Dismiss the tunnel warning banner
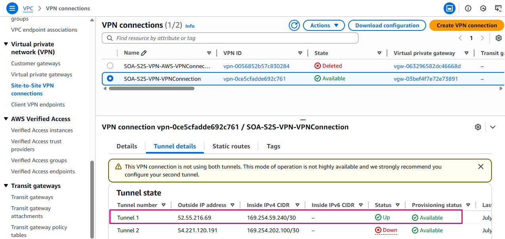 tap(481, 167)
